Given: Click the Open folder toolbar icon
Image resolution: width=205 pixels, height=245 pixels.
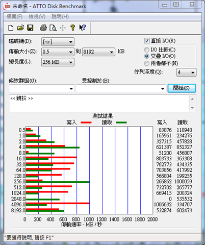Looking at the screenshot, I should click(x=20, y=28).
